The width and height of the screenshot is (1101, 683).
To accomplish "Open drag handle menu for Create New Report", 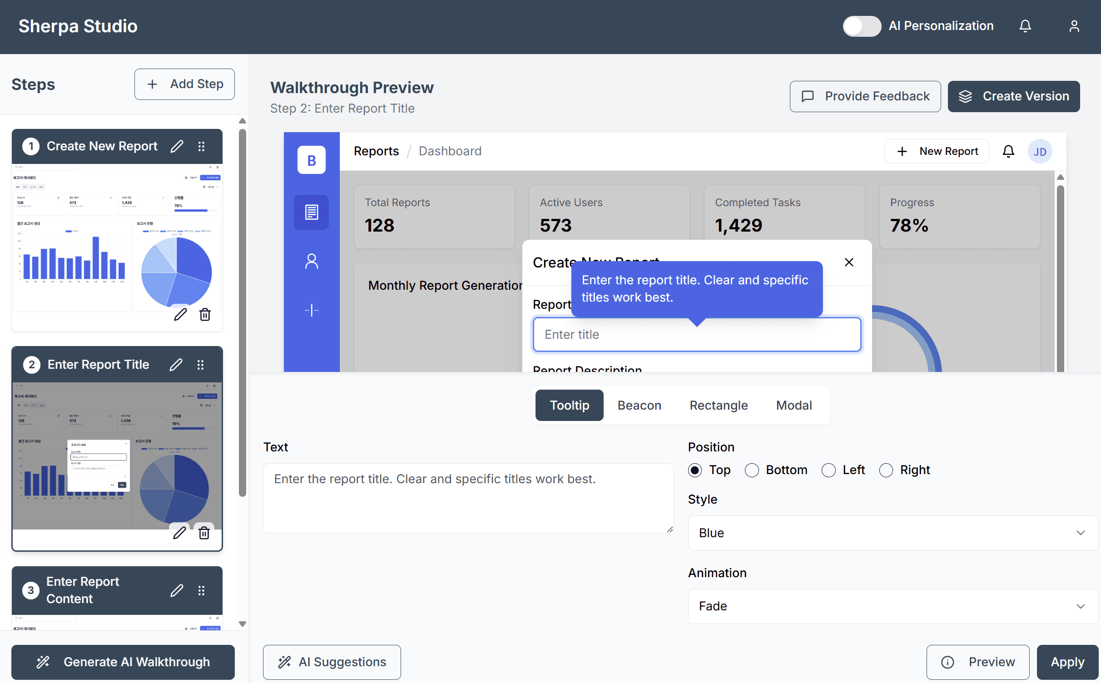I will click(201, 146).
